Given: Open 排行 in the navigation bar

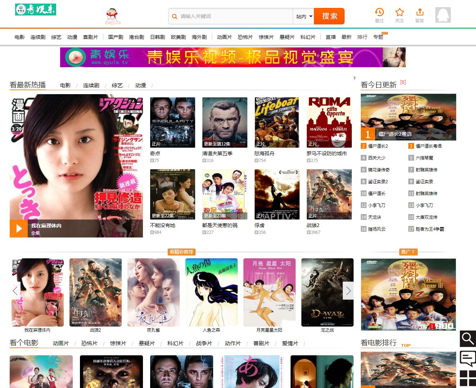Looking at the screenshot, I should coord(362,37).
